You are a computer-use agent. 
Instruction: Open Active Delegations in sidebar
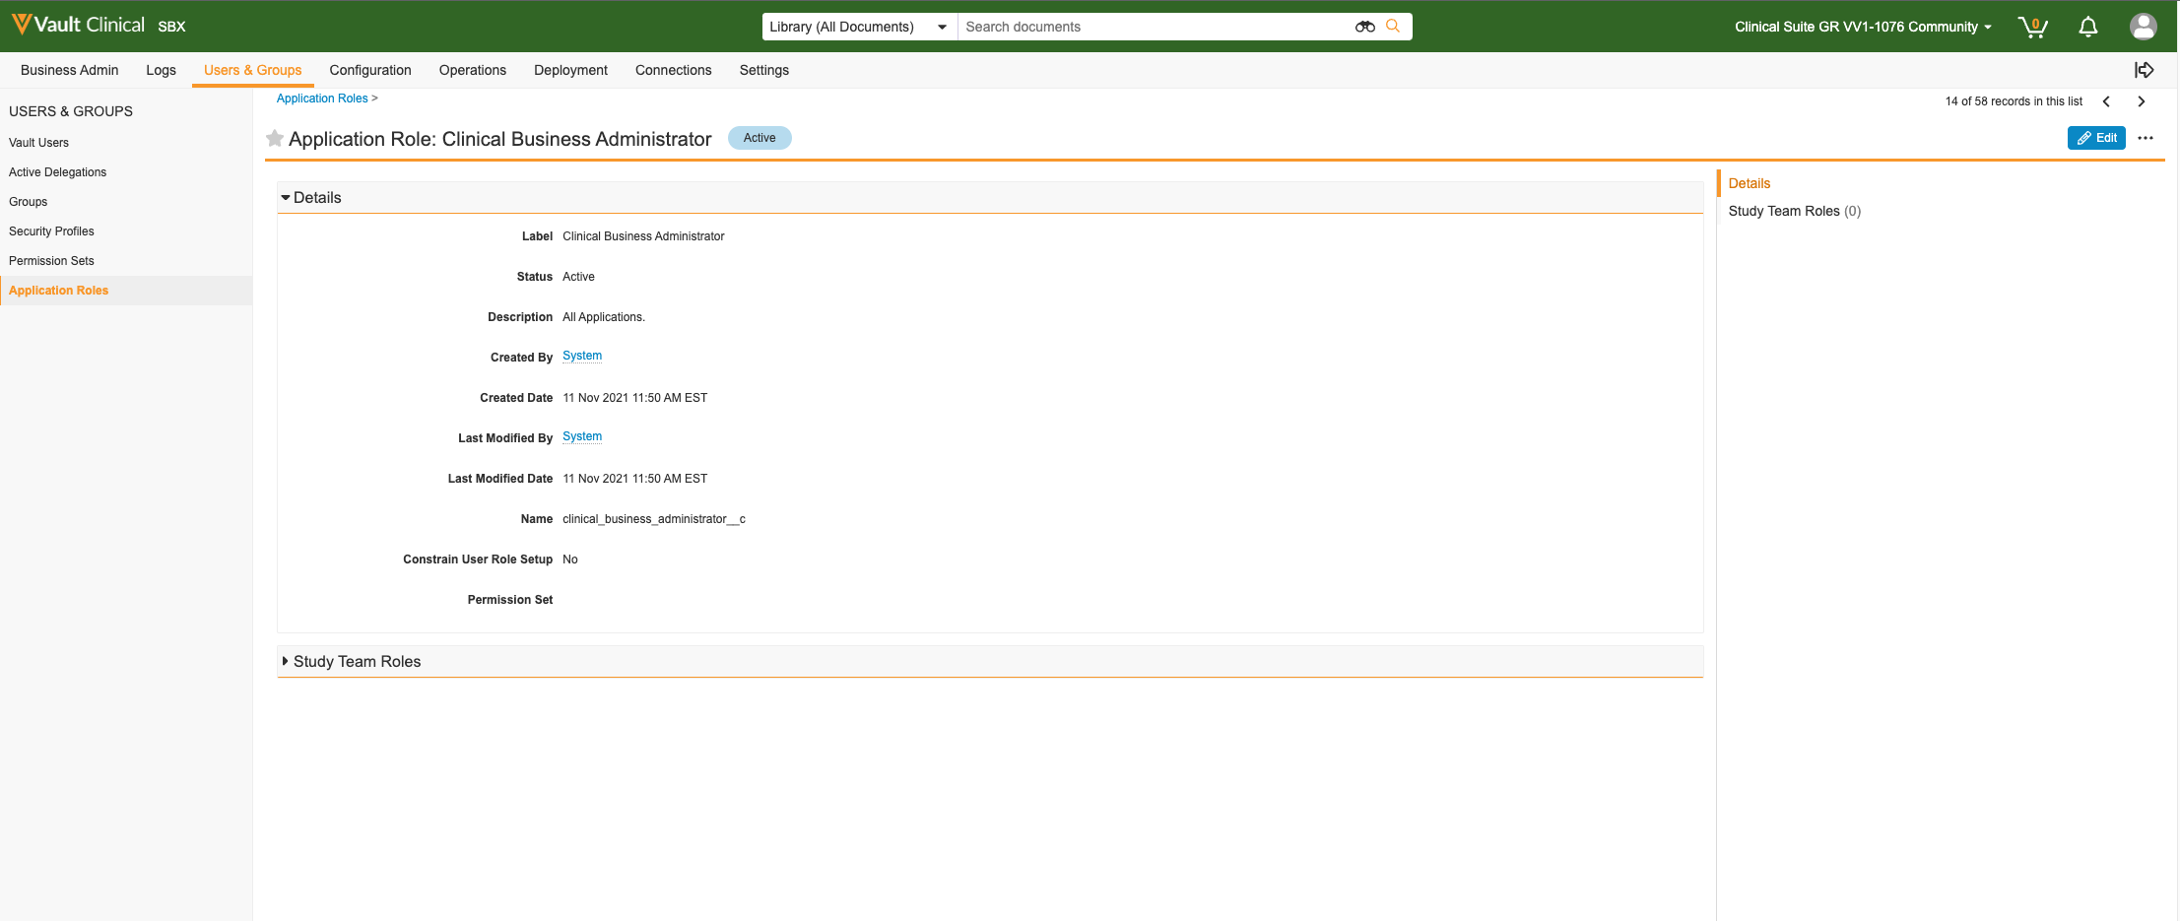point(57,172)
